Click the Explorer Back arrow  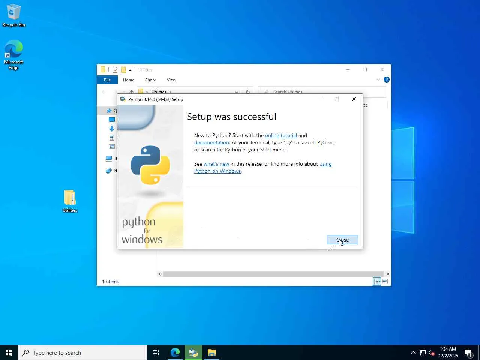[104, 91]
